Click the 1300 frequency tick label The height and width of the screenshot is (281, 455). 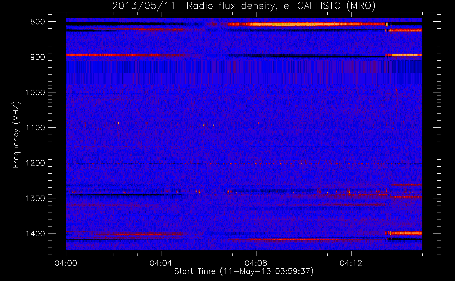click(35, 198)
